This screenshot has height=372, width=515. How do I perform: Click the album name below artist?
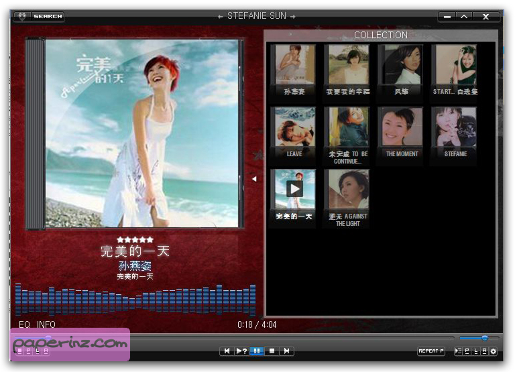coord(135,276)
